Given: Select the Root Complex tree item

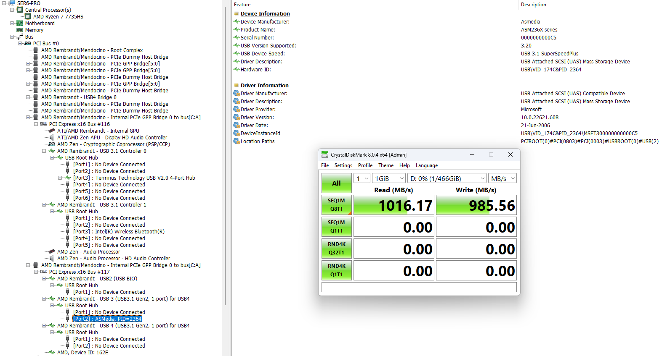Looking at the screenshot, I should pos(92,50).
